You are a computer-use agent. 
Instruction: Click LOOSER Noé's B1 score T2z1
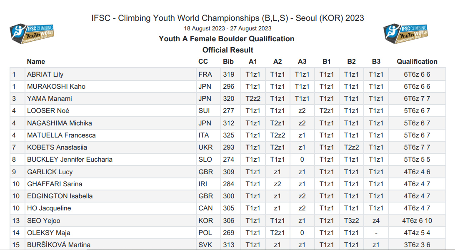pos(327,111)
